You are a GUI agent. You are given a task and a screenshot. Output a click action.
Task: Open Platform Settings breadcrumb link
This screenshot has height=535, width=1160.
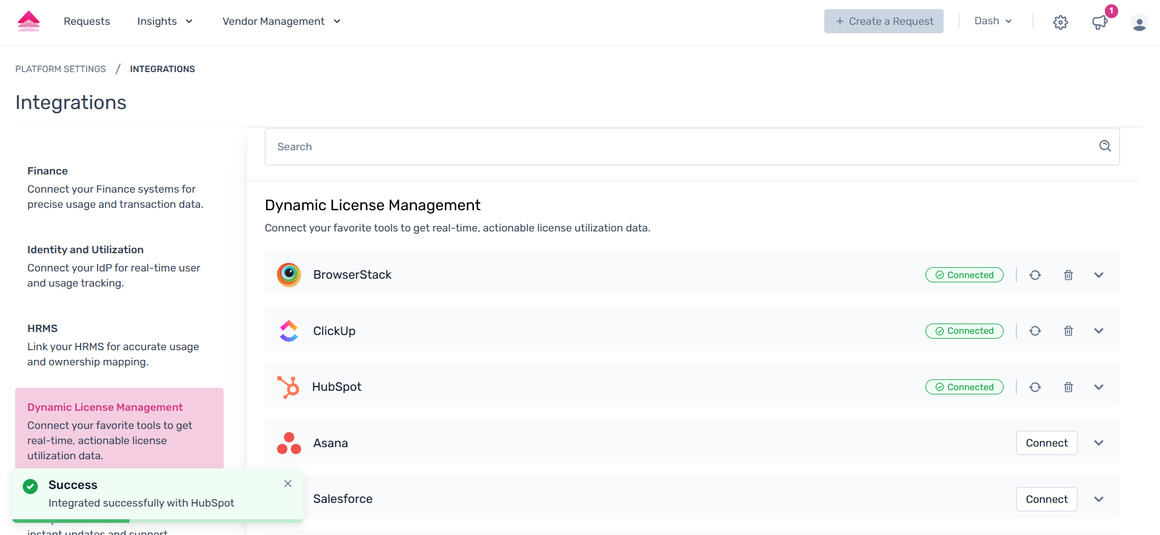(61, 69)
